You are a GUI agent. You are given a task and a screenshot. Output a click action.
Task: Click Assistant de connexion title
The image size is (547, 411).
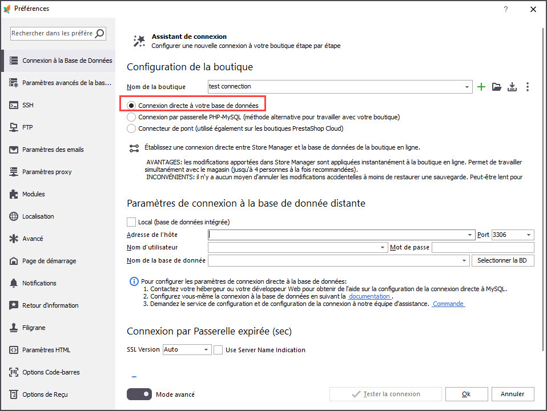pos(189,37)
